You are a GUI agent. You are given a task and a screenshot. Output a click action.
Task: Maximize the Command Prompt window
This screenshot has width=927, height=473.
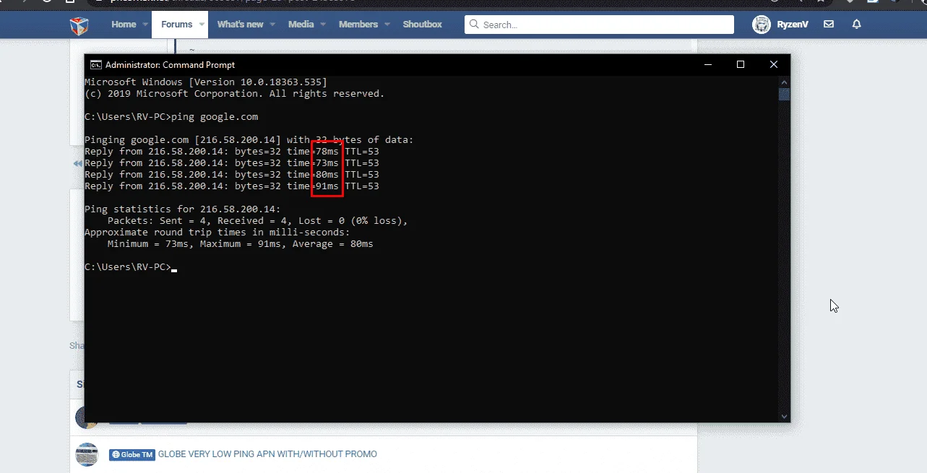pyautogui.click(x=741, y=64)
